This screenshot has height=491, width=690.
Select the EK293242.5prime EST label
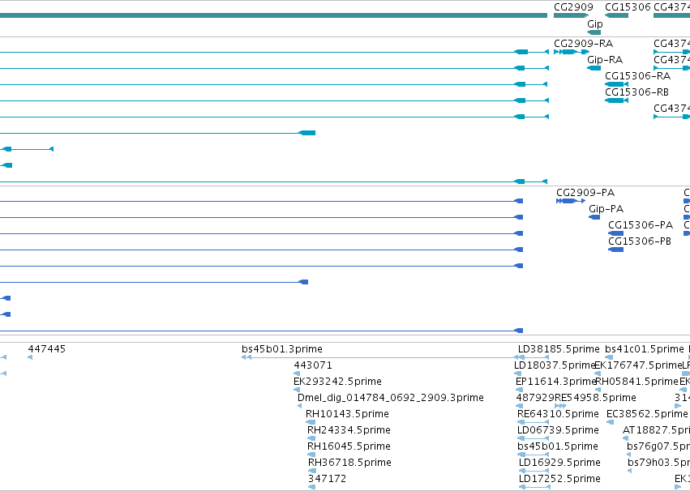pos(337,382)
